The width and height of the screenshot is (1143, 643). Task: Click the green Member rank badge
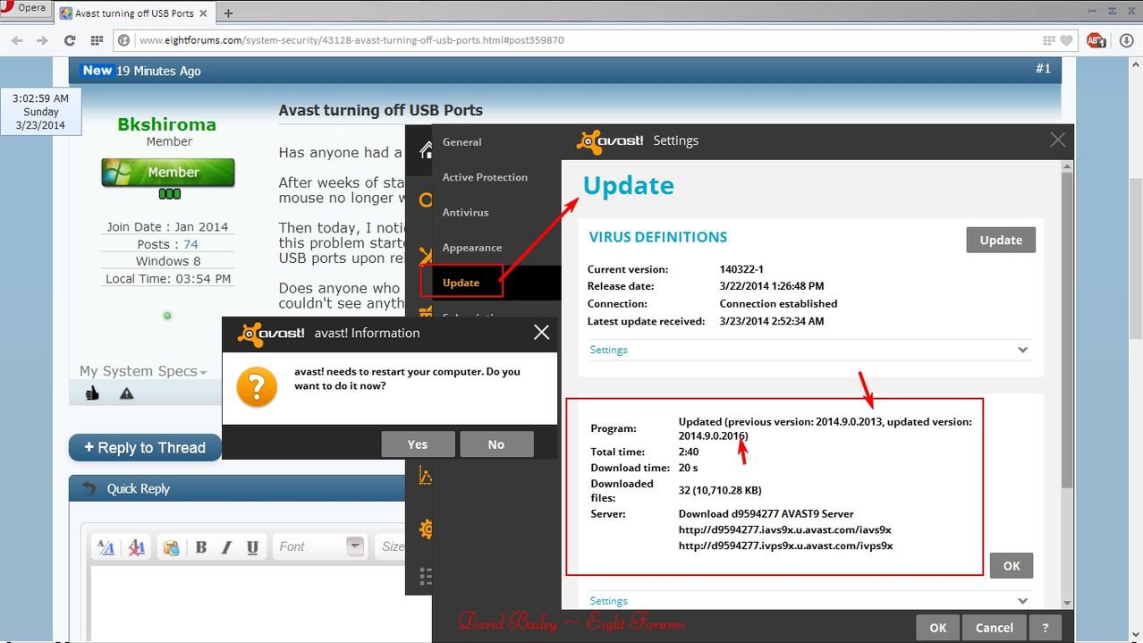(x=168, y=173)
